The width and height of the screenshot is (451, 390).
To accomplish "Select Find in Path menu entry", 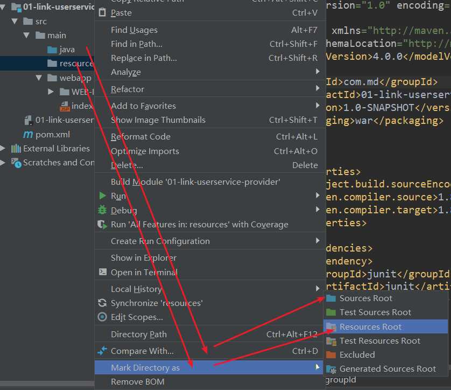I will click(x=210, y=44).
